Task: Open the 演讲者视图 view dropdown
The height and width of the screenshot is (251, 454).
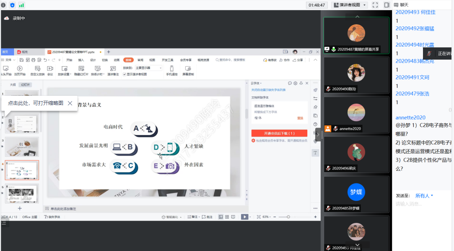Action: click(x=349, y=5)
